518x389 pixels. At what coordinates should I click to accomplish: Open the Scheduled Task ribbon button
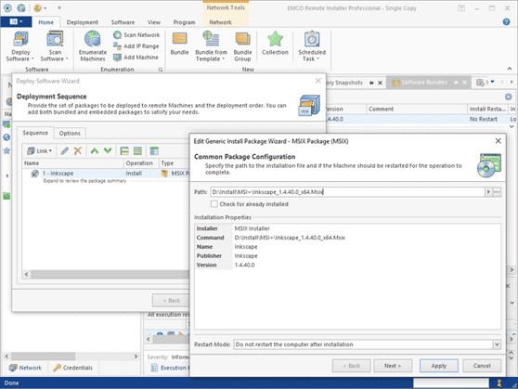click(x=312, y=45)
